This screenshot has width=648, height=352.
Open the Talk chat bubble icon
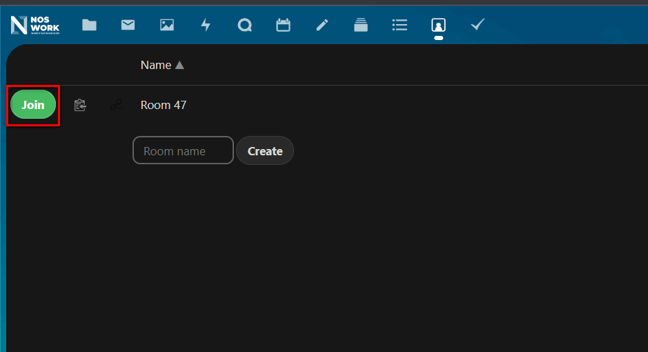tap(245, 26)
